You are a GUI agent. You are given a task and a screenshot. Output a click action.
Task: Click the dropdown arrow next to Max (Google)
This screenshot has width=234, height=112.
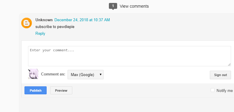(x=101, y=74)
